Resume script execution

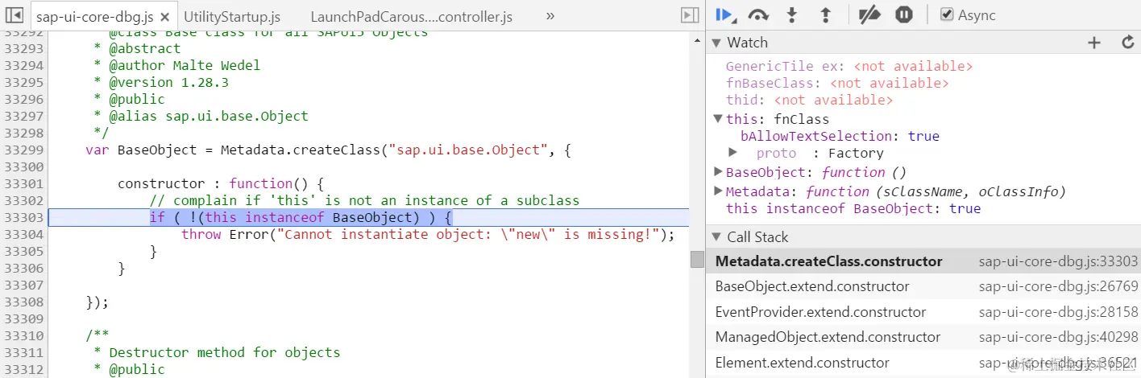[x=724, y=14]
